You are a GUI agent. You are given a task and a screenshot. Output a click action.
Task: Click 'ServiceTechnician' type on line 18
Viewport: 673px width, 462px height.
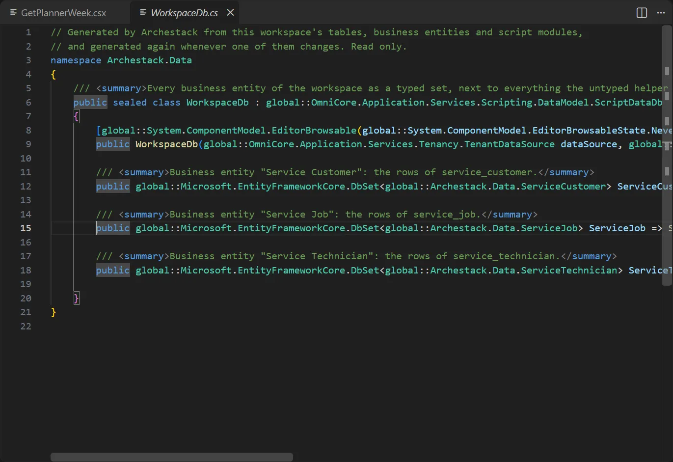click(569, 271)
